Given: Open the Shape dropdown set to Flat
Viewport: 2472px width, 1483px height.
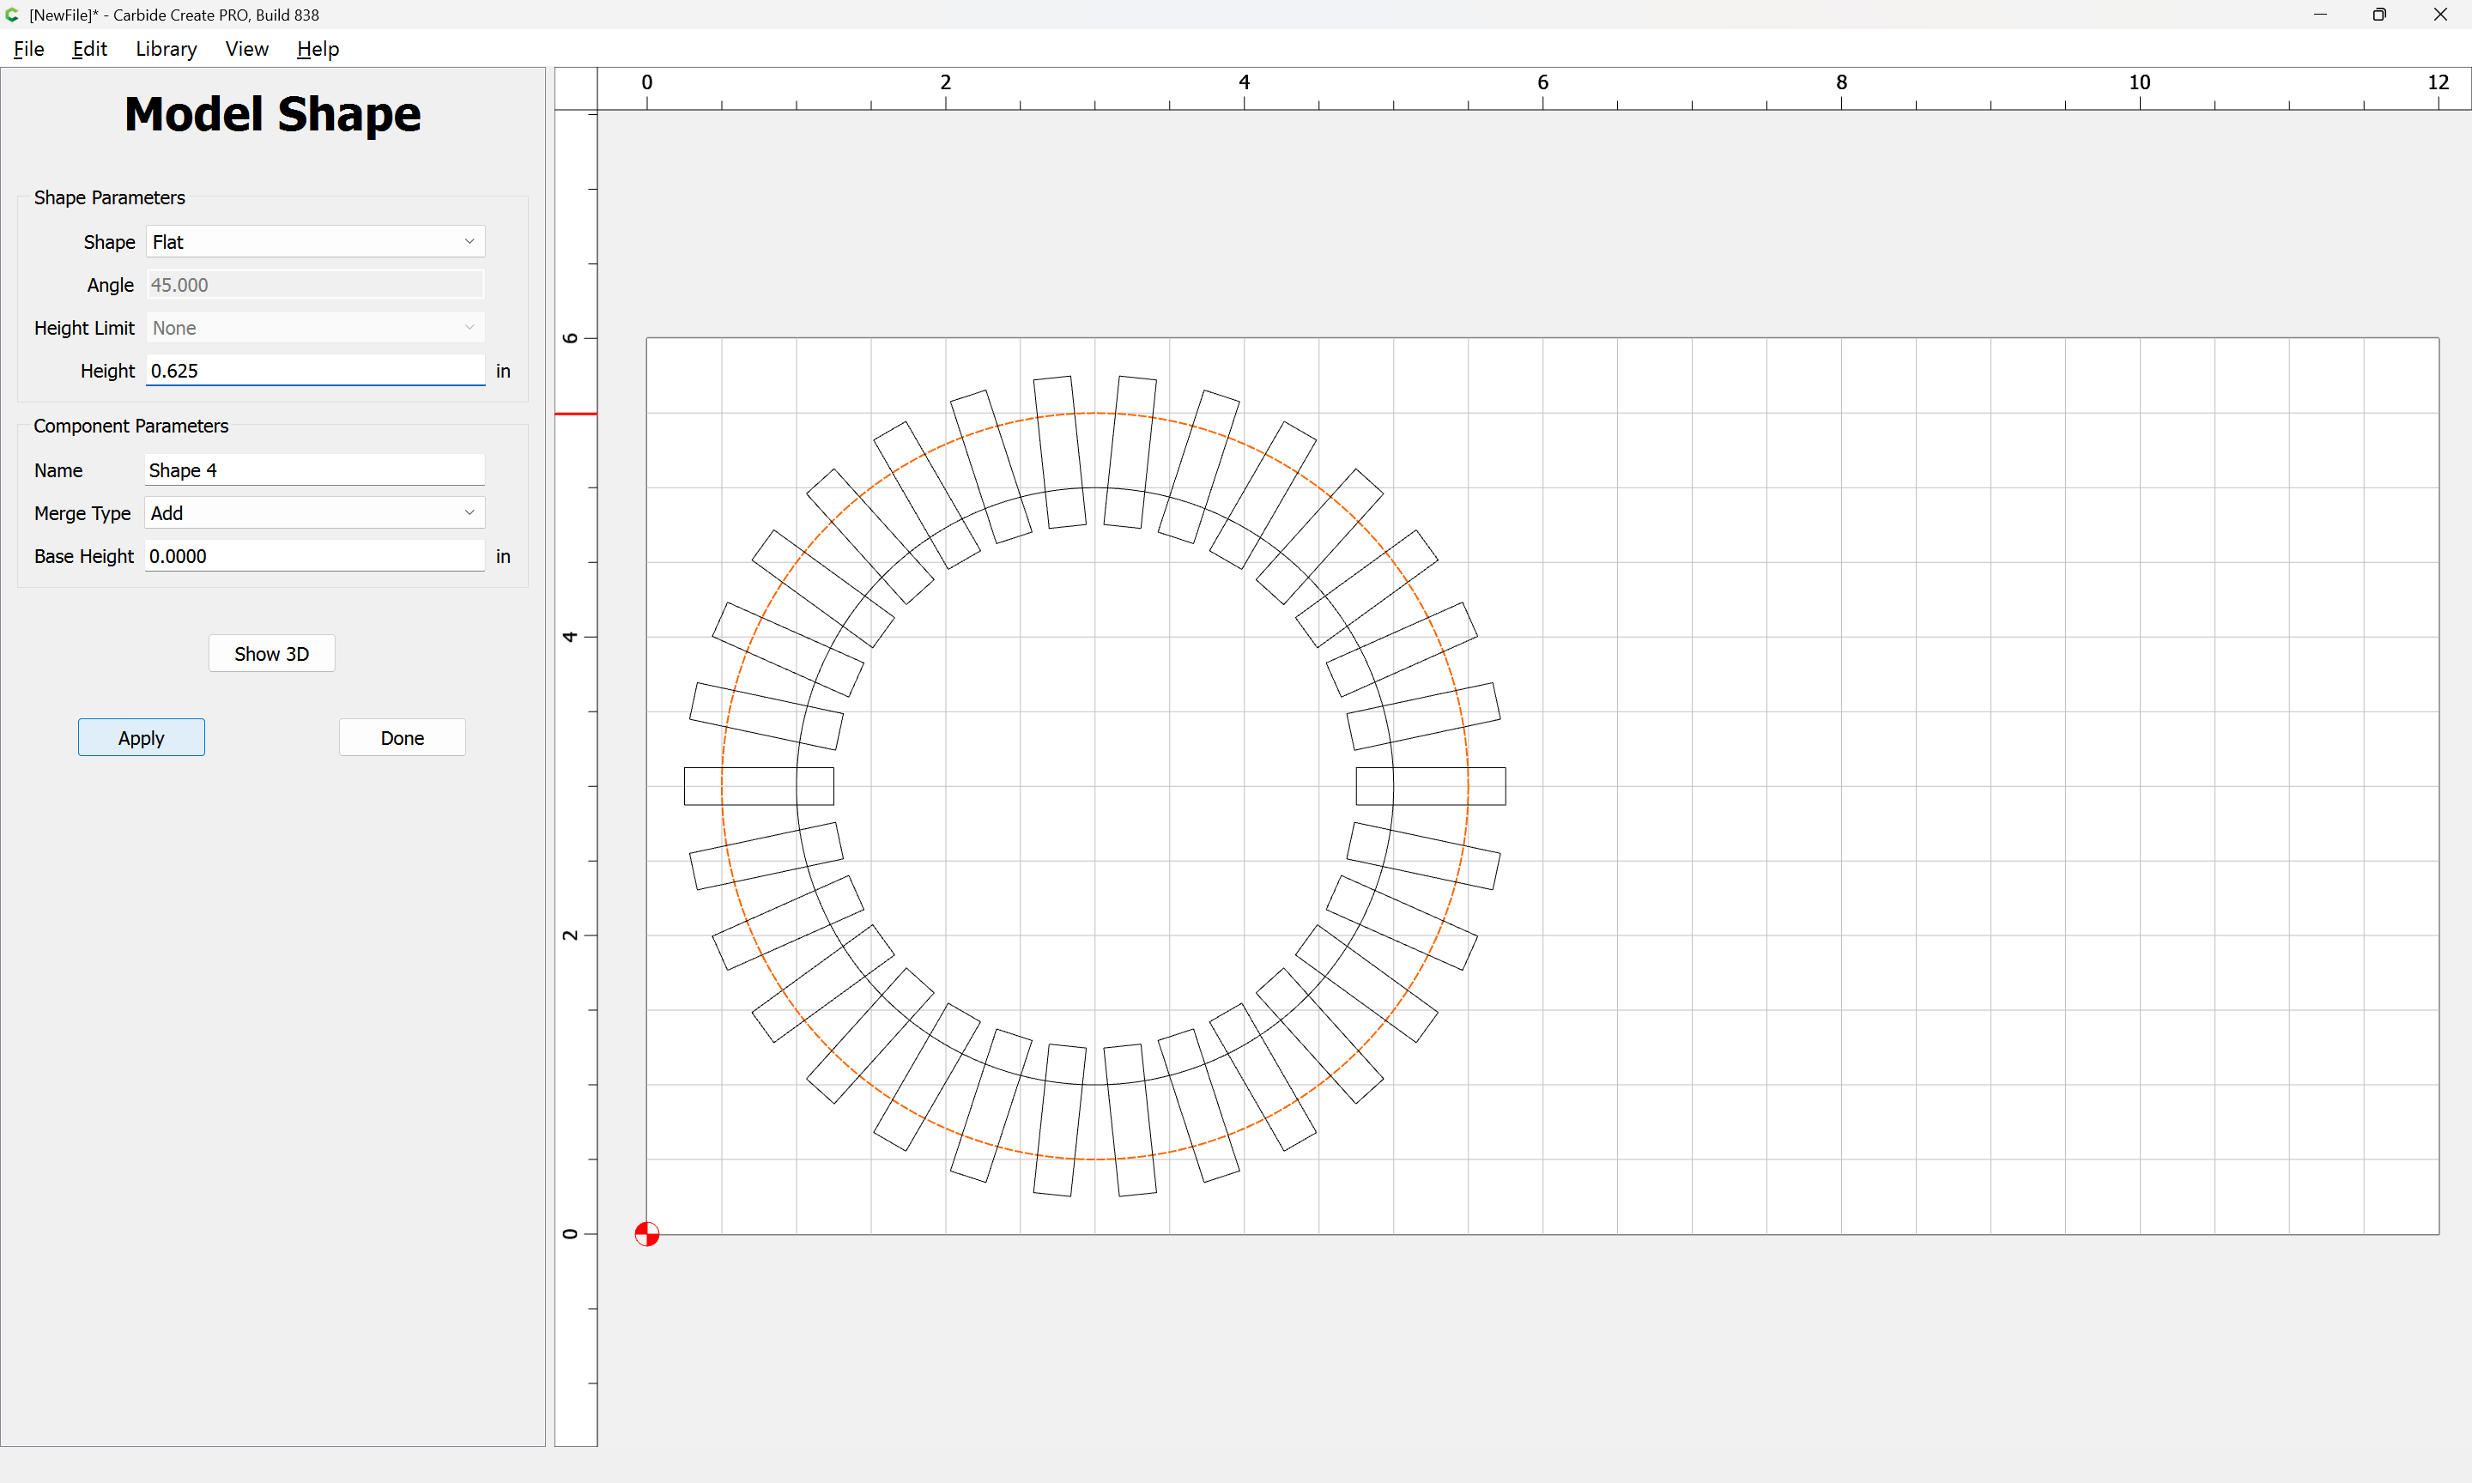Looking at the screenshot, I should [315, 242].
